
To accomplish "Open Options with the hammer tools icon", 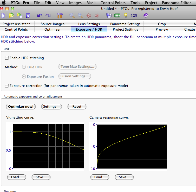I will pyautogui.click(x=60, y=16).
